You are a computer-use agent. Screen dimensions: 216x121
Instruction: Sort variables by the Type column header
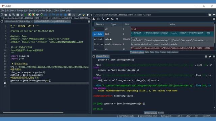(113, 24)
